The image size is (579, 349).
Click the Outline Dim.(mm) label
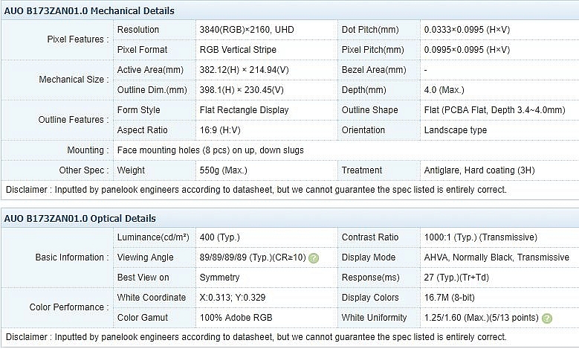tap(152, 90)
